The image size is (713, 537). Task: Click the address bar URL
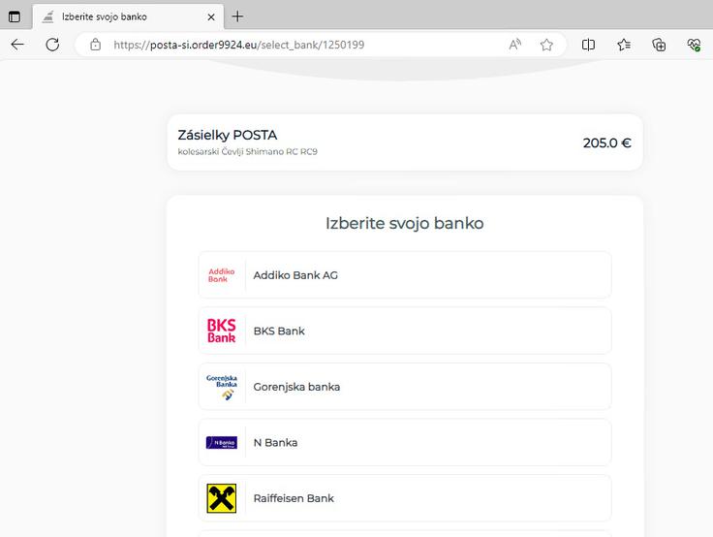point(238,45)
